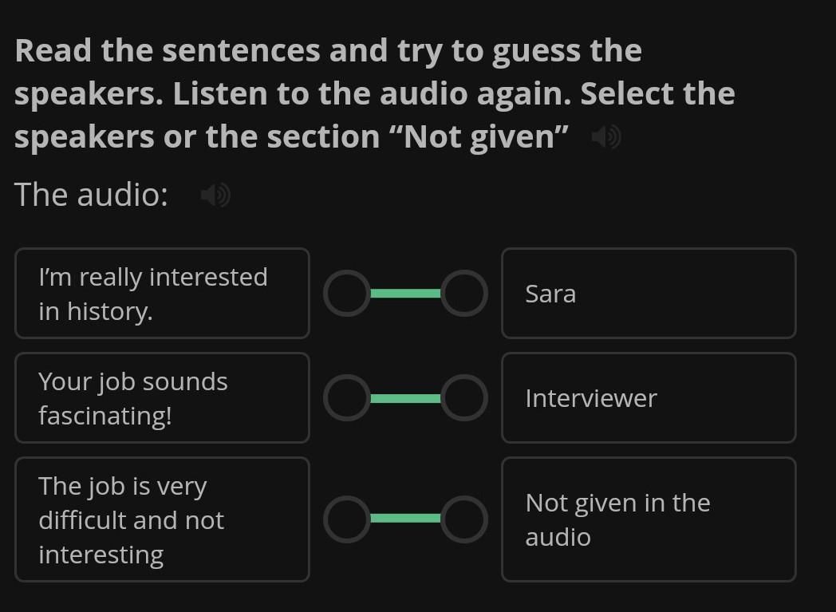
Task: Select 'The job is very difficult' card
Action: 162,519
